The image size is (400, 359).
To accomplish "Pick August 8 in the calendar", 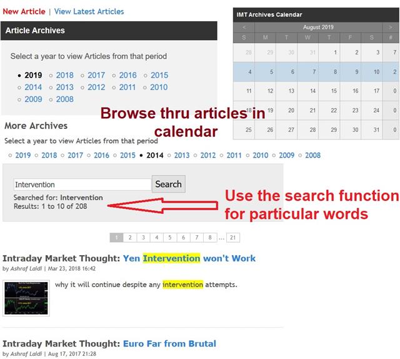I will click(x=329, y=72).
